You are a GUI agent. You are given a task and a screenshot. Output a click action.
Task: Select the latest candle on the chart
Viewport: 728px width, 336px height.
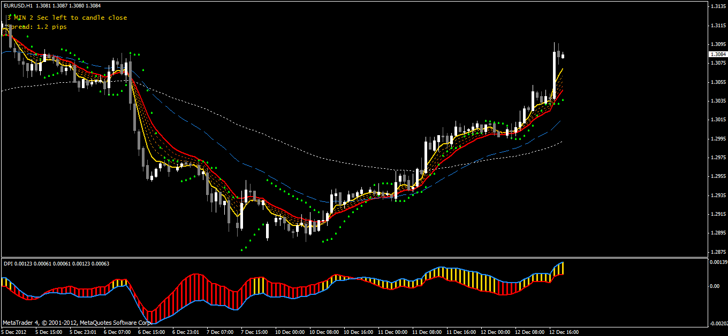coord(563,55)
